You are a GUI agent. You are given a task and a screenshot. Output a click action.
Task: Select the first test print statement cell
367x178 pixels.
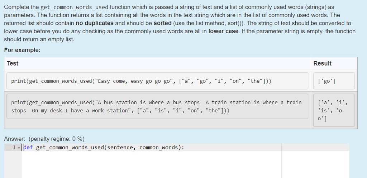click(157, 81)
